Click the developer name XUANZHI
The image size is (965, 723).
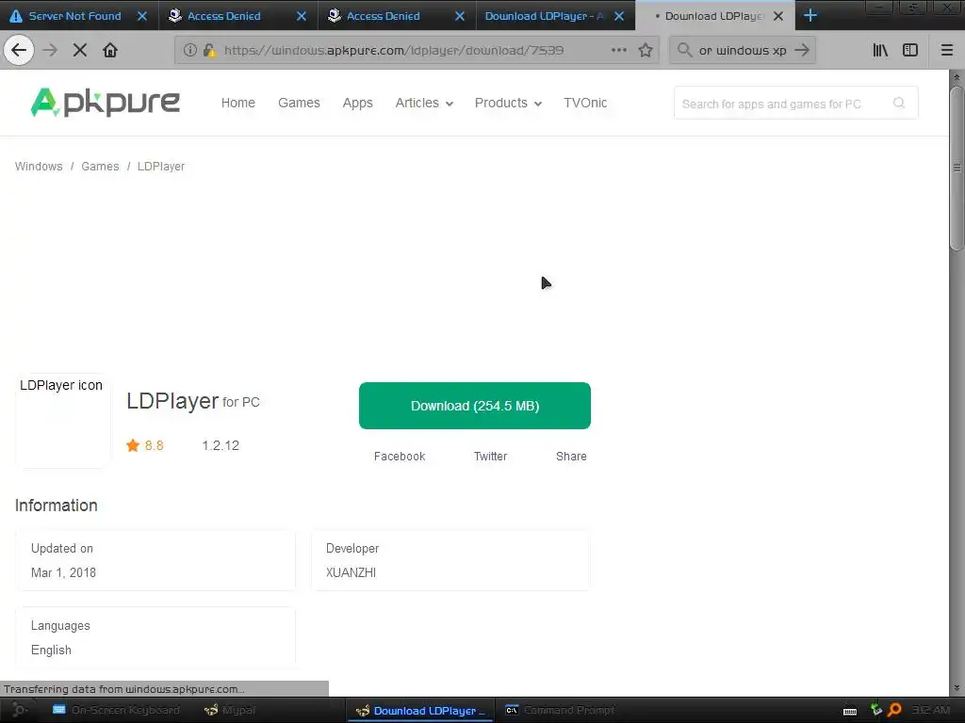click(351, 572)
